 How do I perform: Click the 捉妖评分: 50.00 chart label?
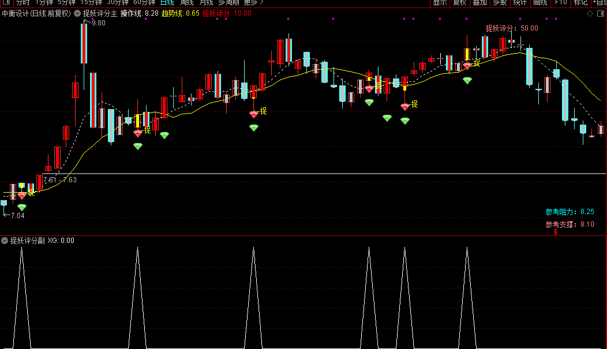(x=512, y=28)
